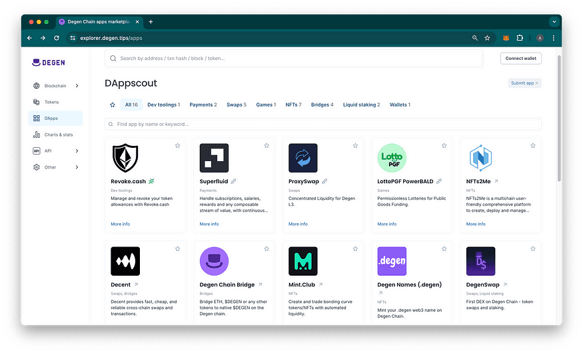Click the Degen Chain Bridge hat logo
The height and width of the screenshot is (353, 583).
(x=214, y=261)
